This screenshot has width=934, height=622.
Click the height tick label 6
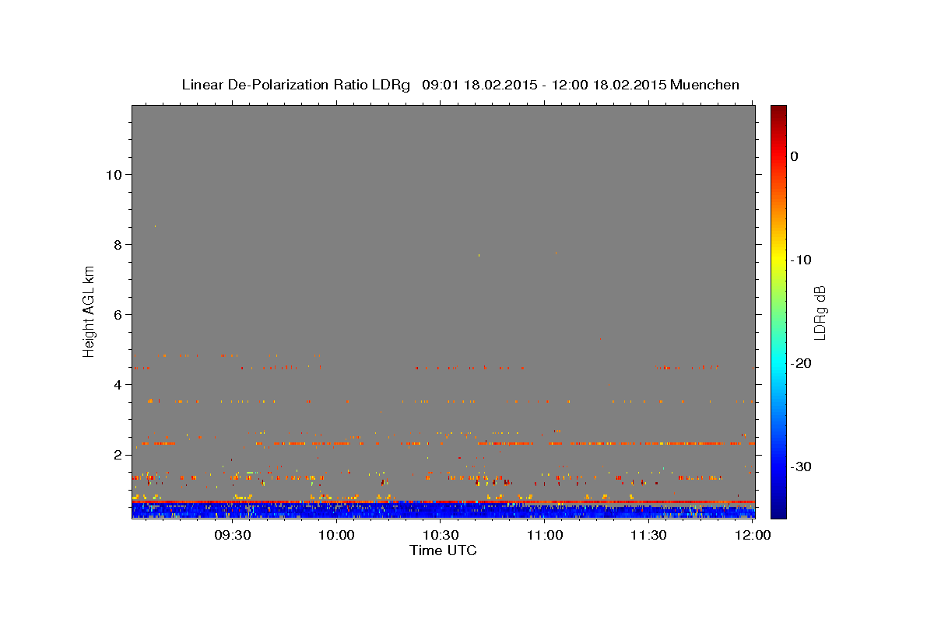(117, 314)
